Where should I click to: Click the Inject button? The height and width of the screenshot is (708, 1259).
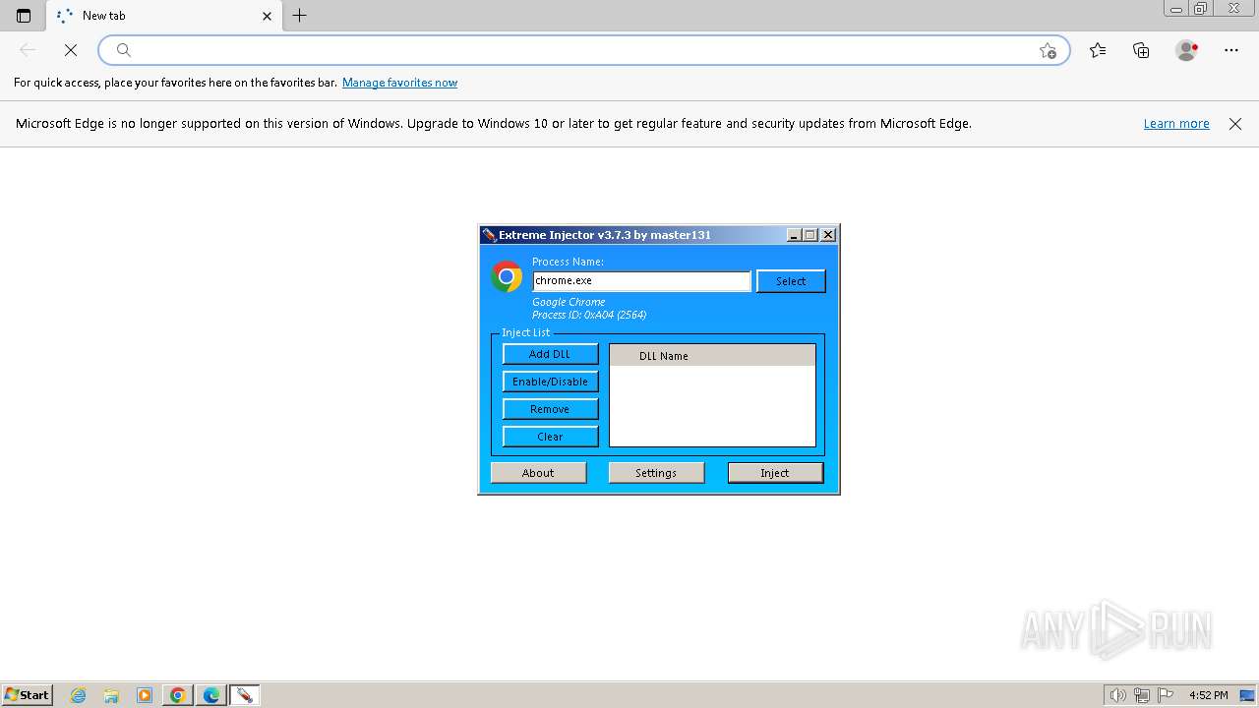[x=775, y=473]
